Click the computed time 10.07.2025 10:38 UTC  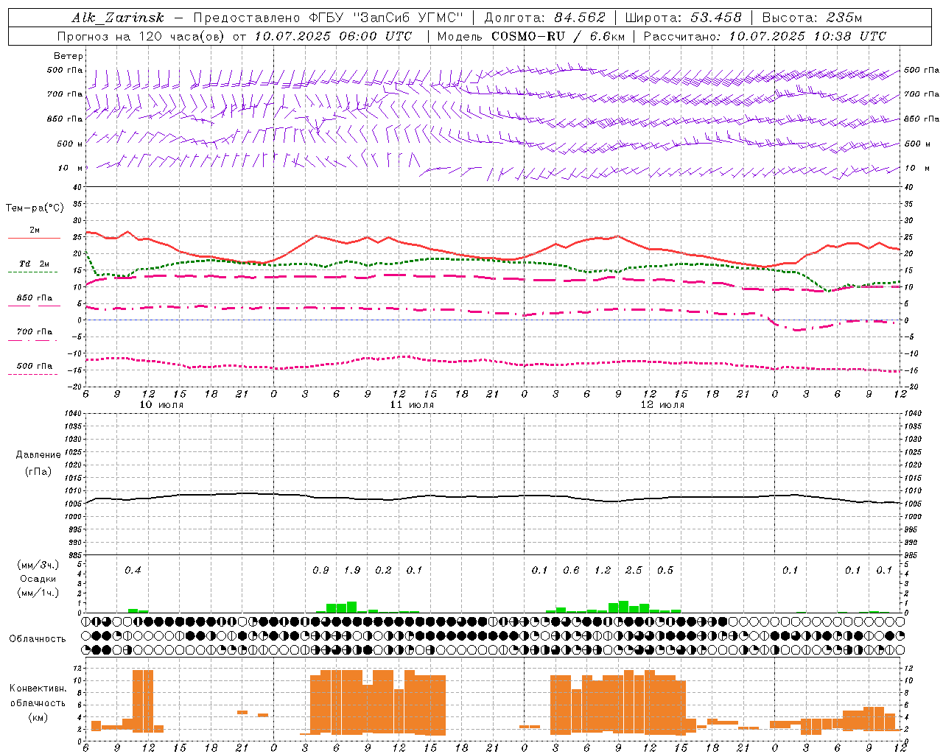[807, 36]
